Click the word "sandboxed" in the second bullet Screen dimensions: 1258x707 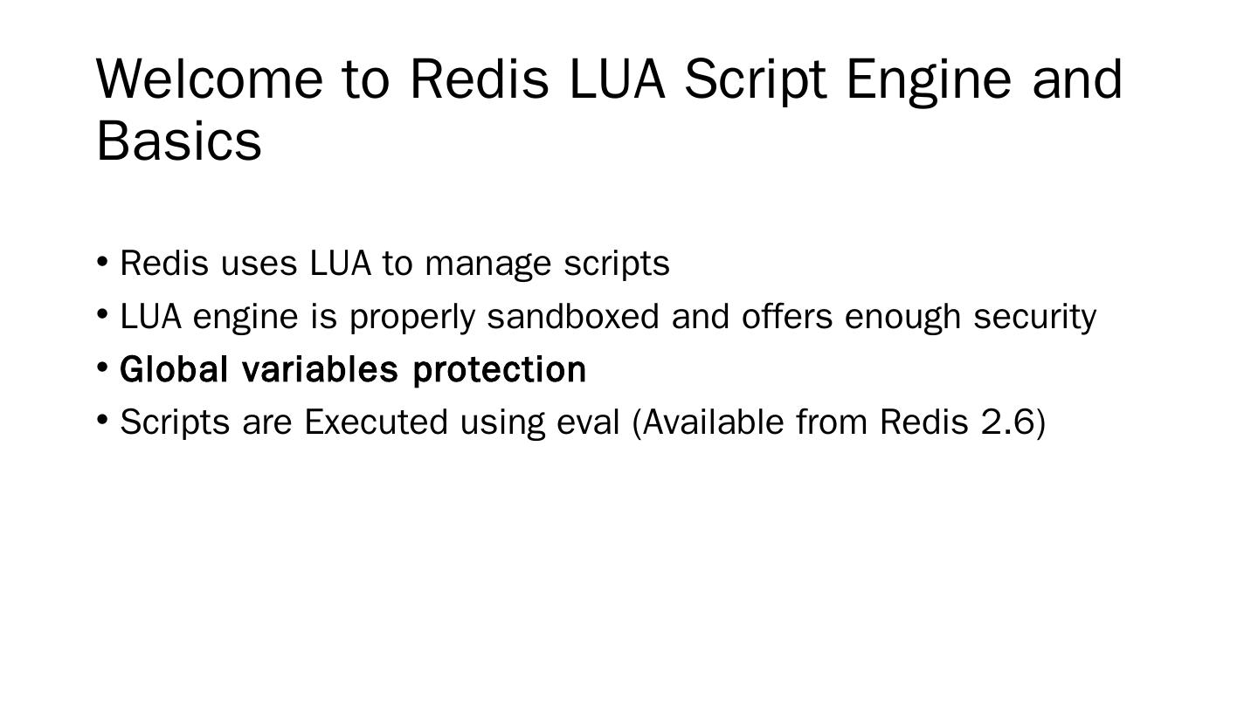click(573, 317)
